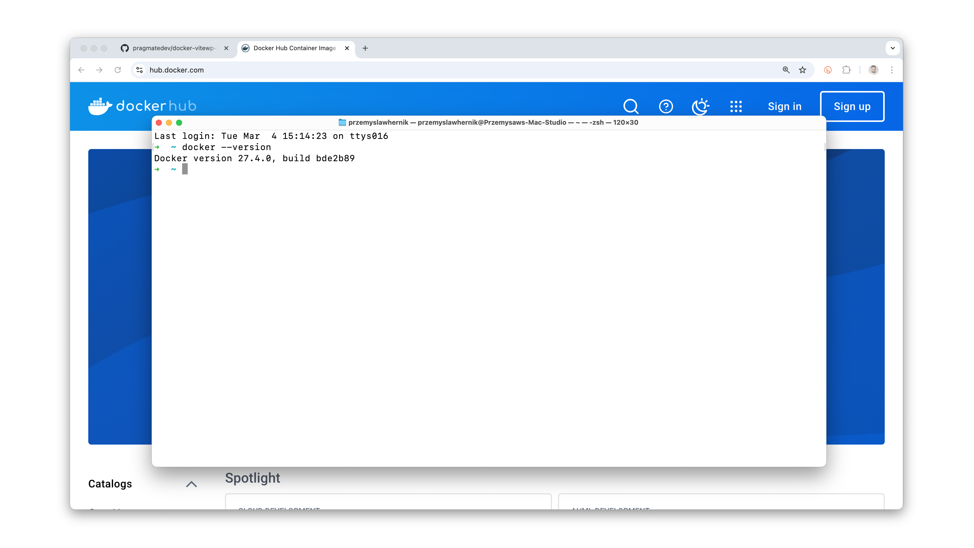Collapse the Catalogs section
974x548 pixels.
(x=191, y=484)
